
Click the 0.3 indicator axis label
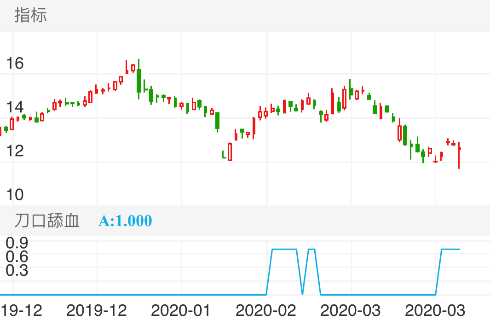pos(17,270)
